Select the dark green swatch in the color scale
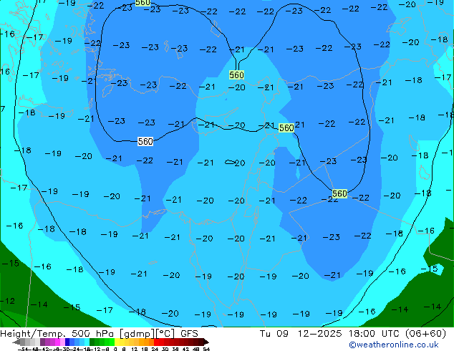Screen dimensions: 454x351 point(92,342)
